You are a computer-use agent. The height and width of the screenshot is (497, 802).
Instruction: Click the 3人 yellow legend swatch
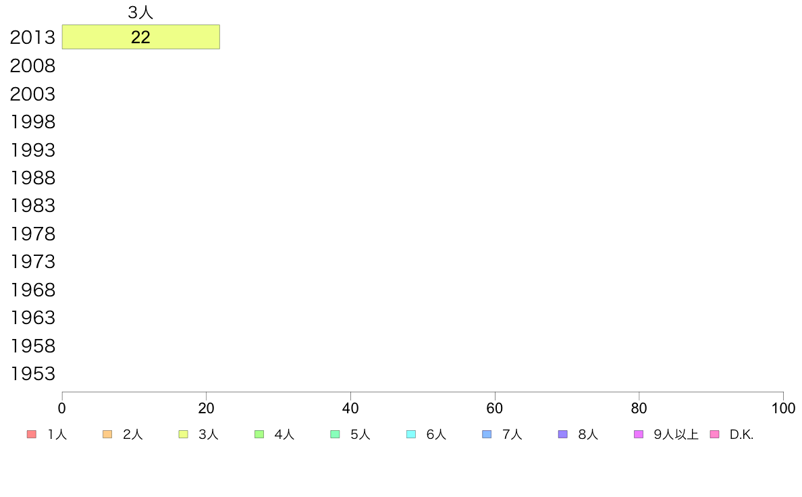coord(183,434)
